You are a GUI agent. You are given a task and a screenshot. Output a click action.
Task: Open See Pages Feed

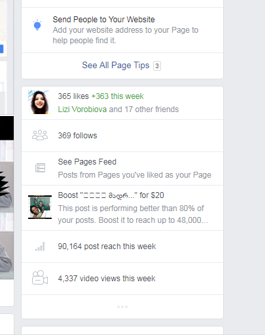pyautogui.click(x=87, y=162)
